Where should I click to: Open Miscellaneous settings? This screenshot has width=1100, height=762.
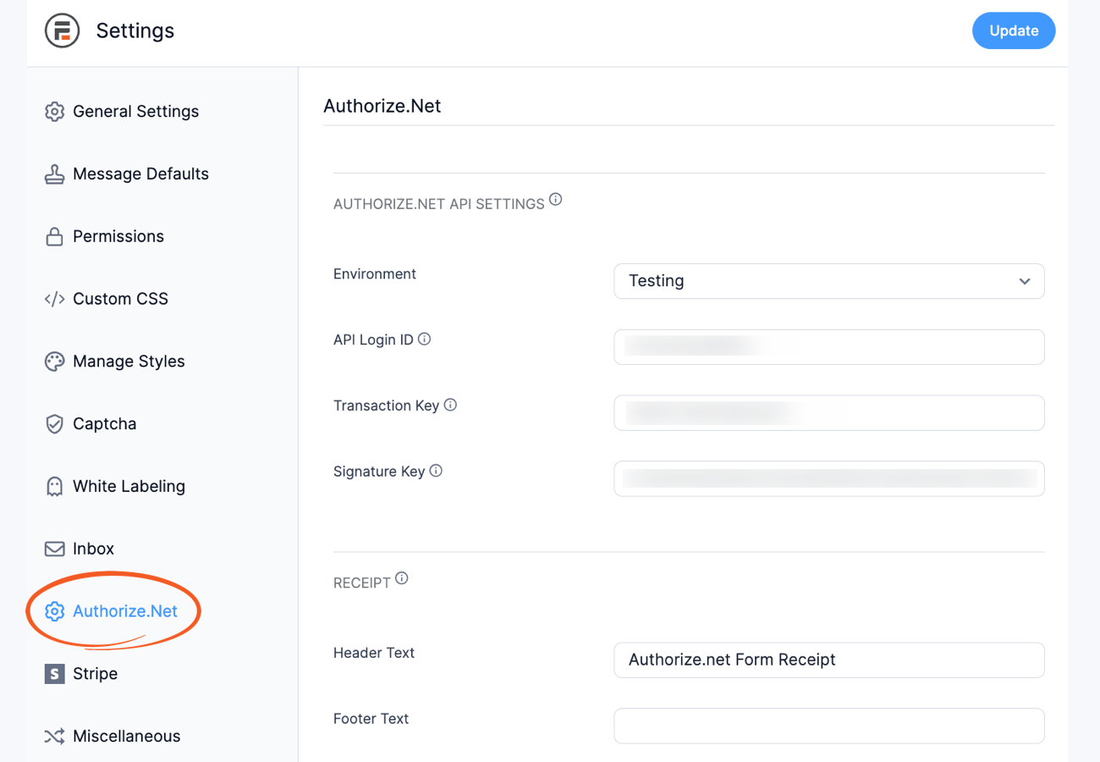[x=113, y=737]
